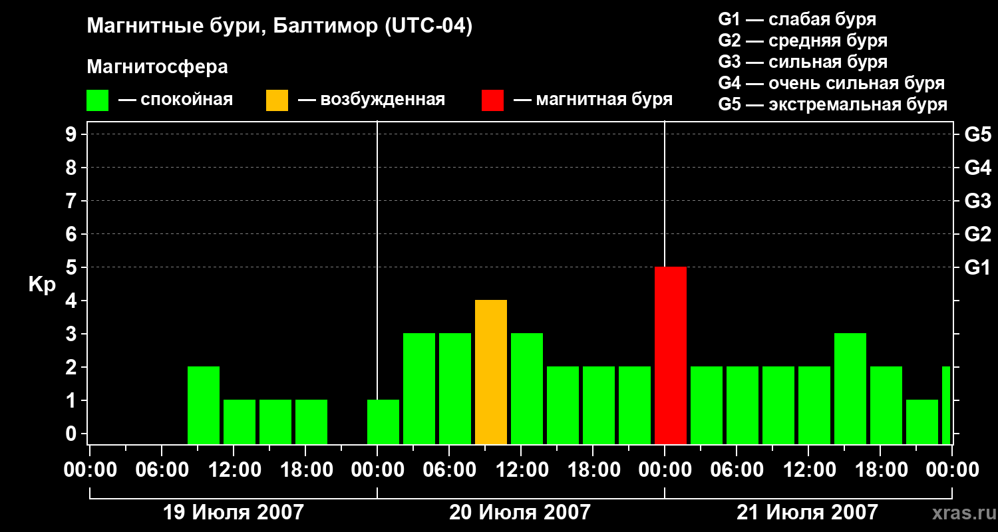Click the '06:00' time label above 20 Июля
The width and height of the screenshot is (998, 532).
[449, 470]
